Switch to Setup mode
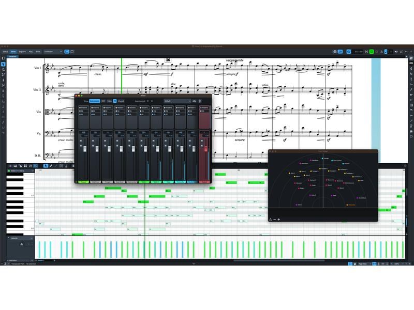Image resolution: width=414 pixels, height=310 pixels. click(x=5, y=52)
